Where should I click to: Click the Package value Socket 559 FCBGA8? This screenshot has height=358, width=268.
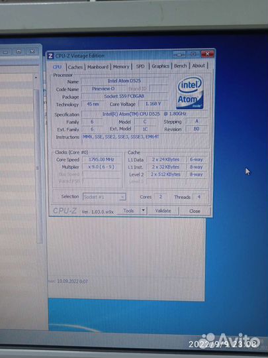tap(124, 96)
